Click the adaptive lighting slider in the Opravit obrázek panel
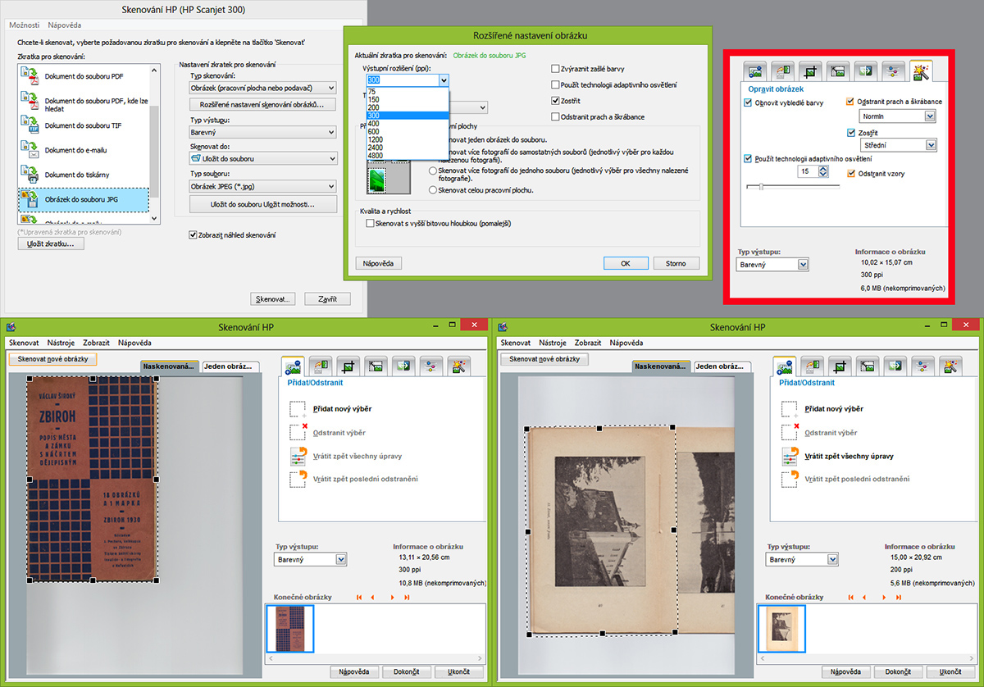This screenshot has height=687, width=984. pyautogui.click(x=792, y=187)
